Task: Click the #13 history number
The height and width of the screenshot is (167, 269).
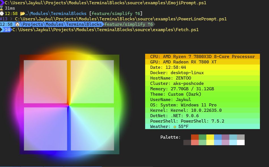Action: click(4, 19)
